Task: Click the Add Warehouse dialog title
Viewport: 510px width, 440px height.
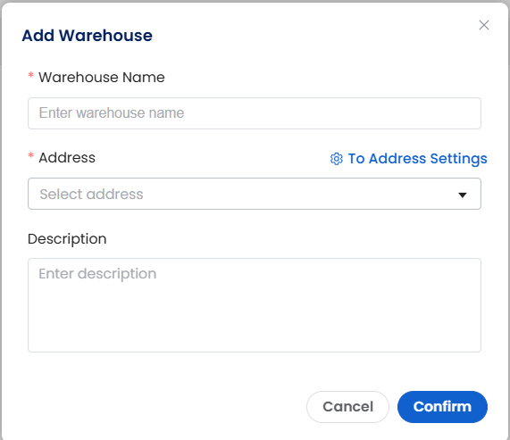Action: pyautogui.click(x=87, y=36)
